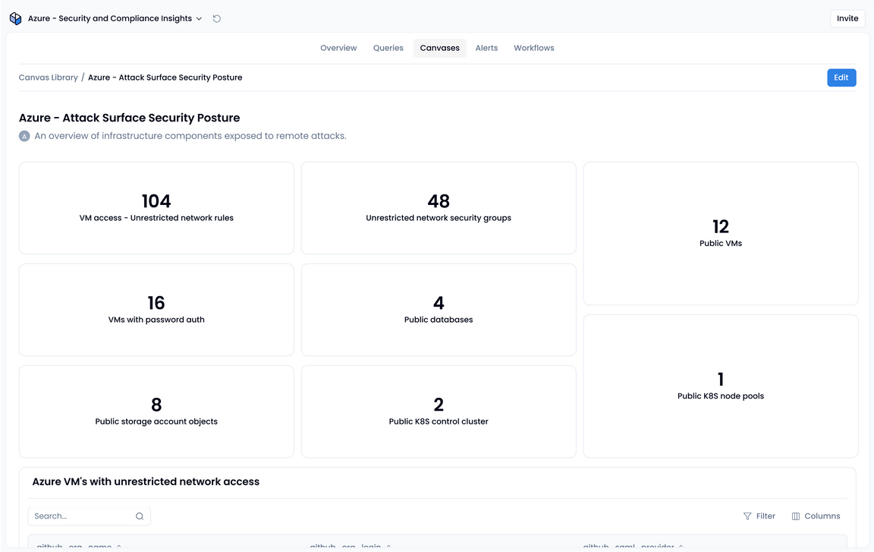This screenshot has width=874, height=552.
Task: Open the workspace name dropdown chevron
Action: click(x=199, y=19)
